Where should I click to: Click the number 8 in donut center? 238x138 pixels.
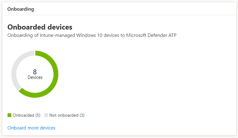(x=35, y=72)
